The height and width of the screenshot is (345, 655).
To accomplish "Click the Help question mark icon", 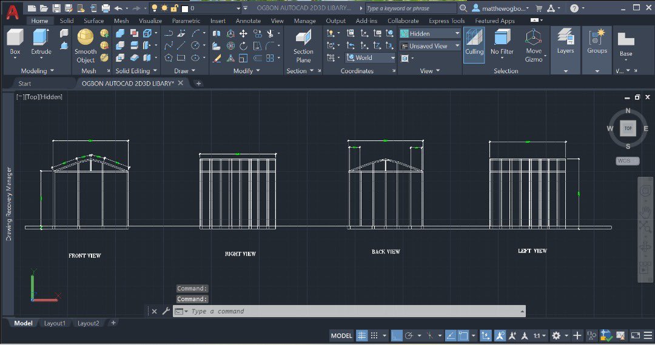I will click(574, 8).
